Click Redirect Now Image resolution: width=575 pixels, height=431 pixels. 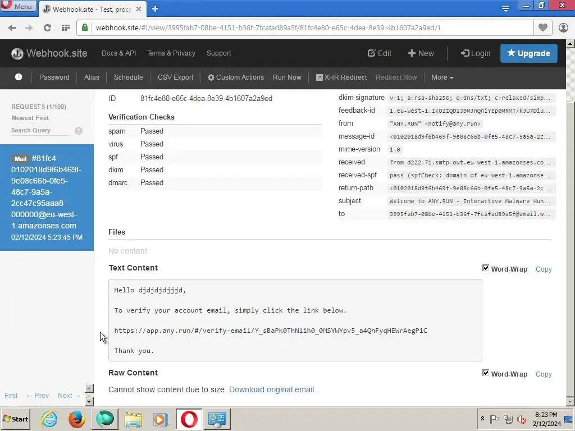tap(396, 77)
